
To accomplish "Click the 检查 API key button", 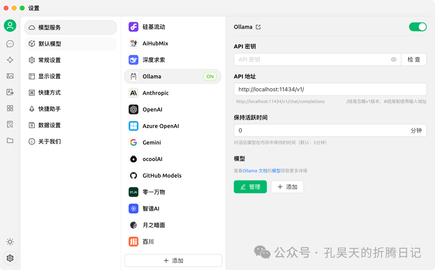I will tap(414, 59).
